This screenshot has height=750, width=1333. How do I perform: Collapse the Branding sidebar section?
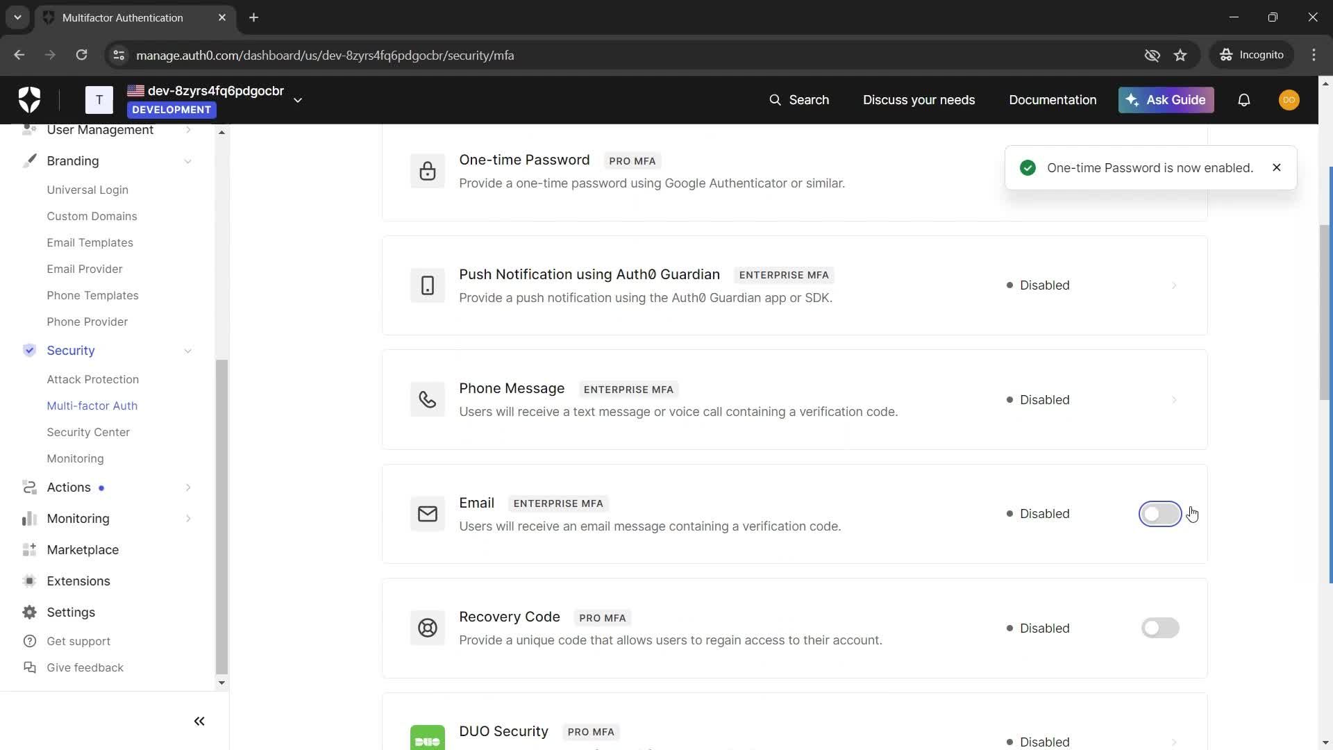(x=187, y=161)
